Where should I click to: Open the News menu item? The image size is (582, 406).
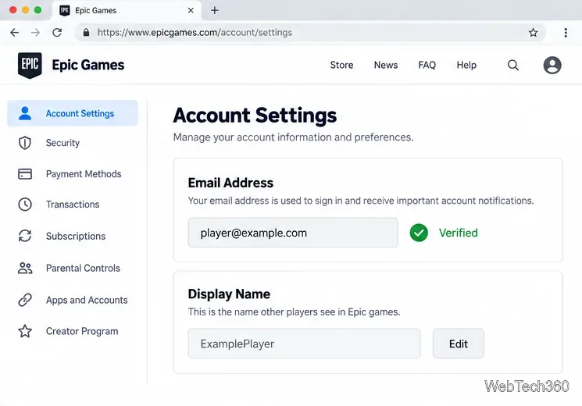pyautogui.click(x=386, y=66)
